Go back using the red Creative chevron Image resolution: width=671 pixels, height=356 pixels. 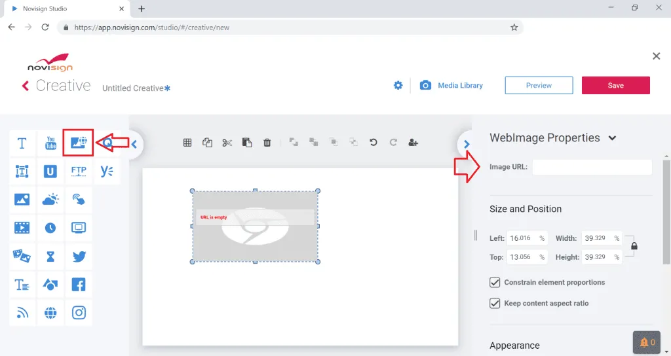pos(26,86)
